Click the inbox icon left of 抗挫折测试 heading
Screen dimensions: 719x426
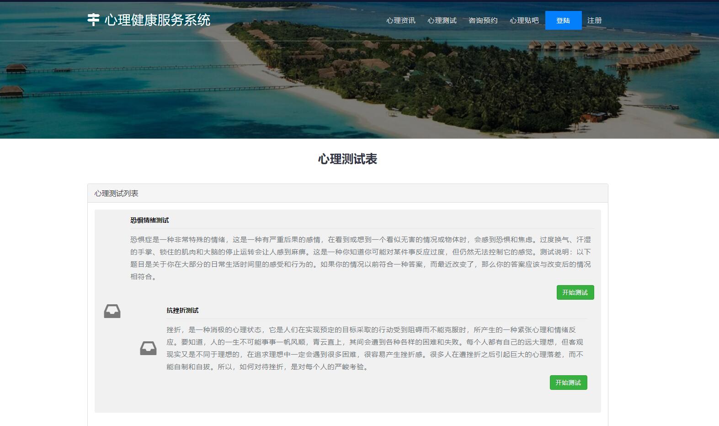point(112,311)
